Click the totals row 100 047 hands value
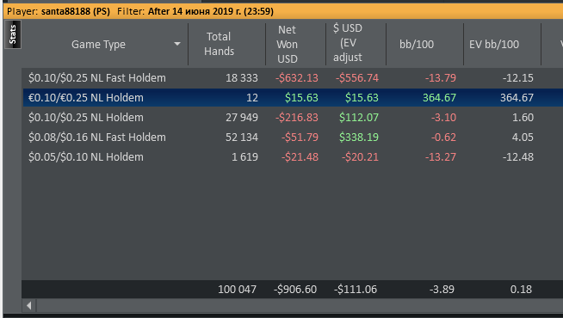The image size is (563, 318). 237,290
